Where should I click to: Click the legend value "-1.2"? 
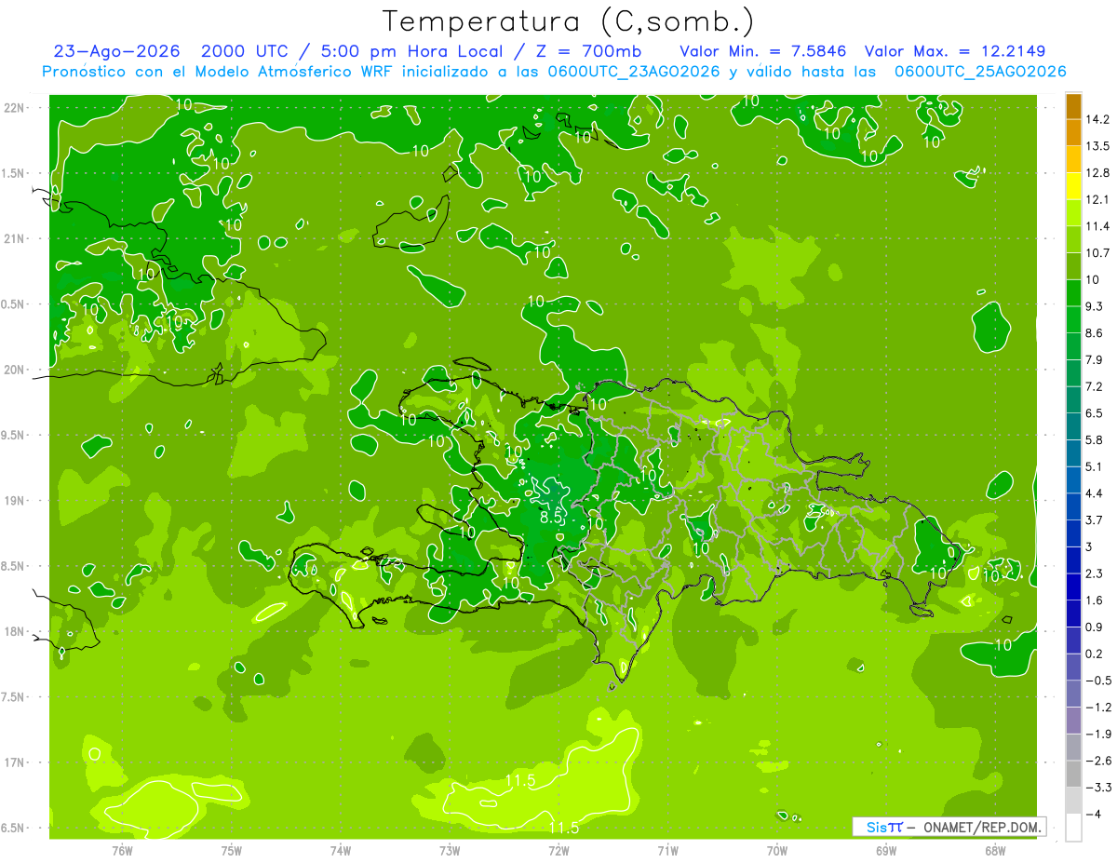[1099, 708]
